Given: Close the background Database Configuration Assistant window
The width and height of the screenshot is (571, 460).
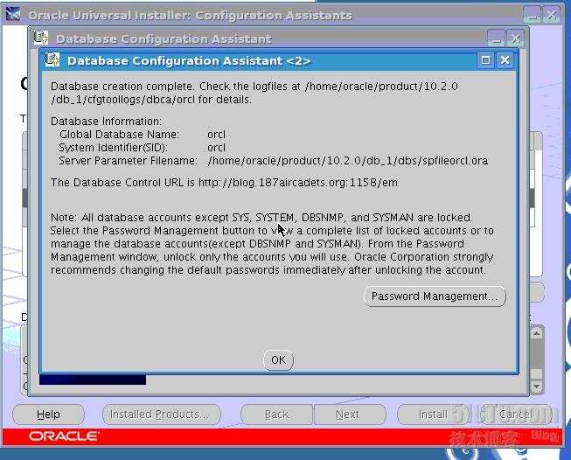Looking at the screenshot, I should (x=515, y=38).
